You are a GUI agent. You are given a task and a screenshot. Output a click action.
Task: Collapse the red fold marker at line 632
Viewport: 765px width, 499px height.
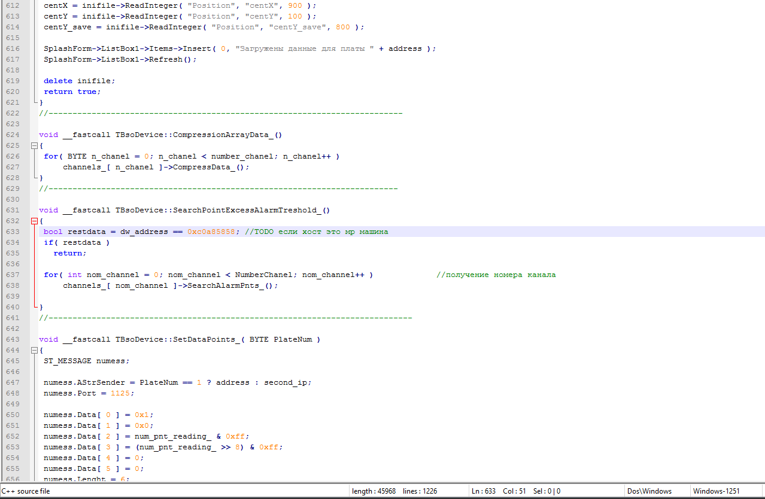34,221
